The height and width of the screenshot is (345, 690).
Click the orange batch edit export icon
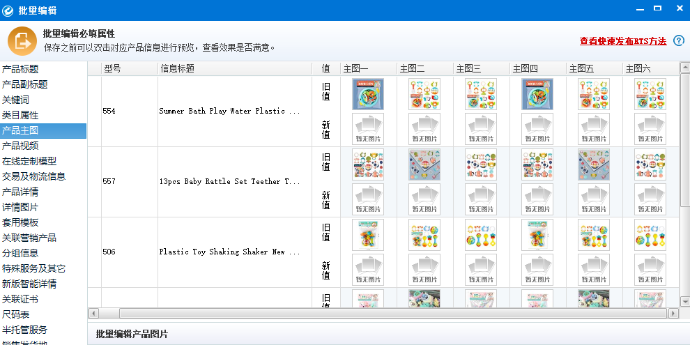(22, 41)
